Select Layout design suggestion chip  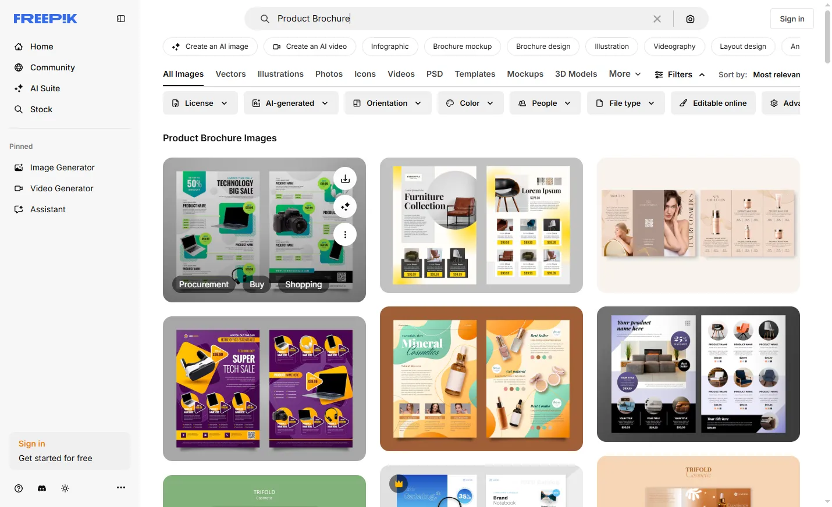(743, 47)
